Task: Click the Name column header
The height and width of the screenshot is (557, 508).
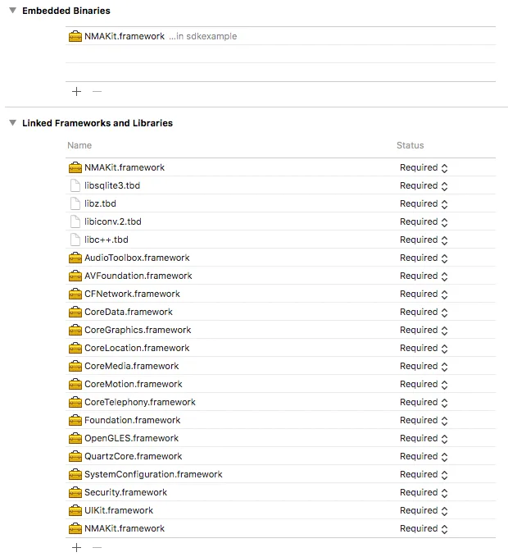Action: click(x=79, y=145)
